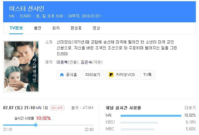Click the home icon beside 공식홈
The image size is (199, 135).
tap(62, 75)
